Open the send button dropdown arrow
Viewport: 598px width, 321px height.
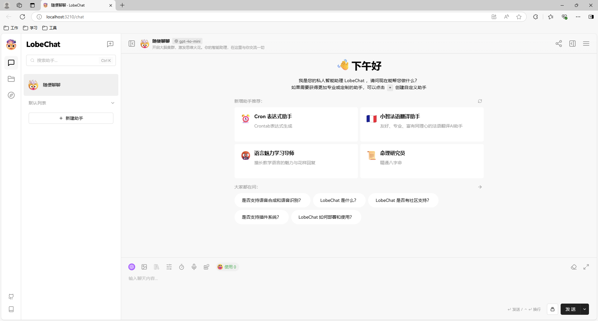[585, 309]
